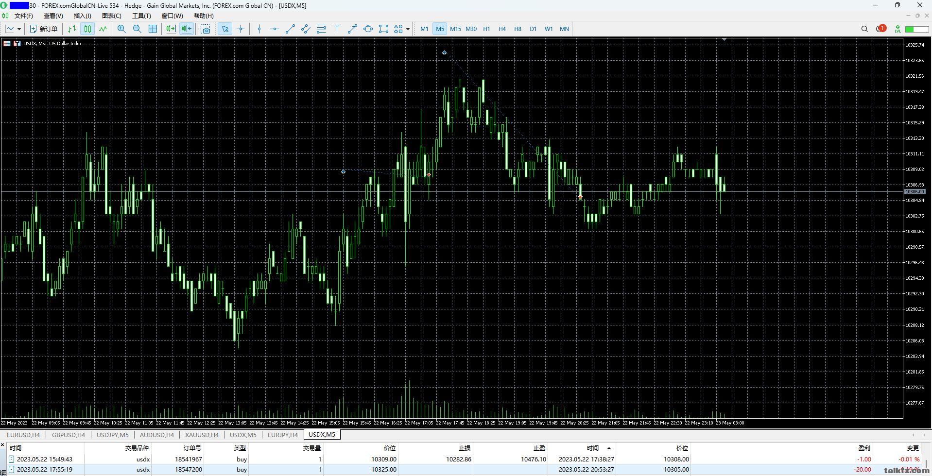This screenshot has width=932, height=476.
Task: Select the equidistant channel tool
Action: point(306,29)
